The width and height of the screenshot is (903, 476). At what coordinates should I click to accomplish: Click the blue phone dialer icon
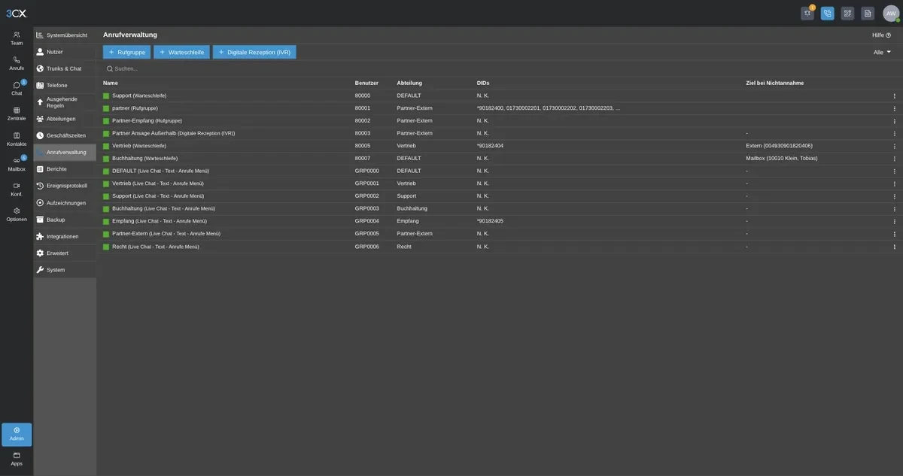[828, 13]
